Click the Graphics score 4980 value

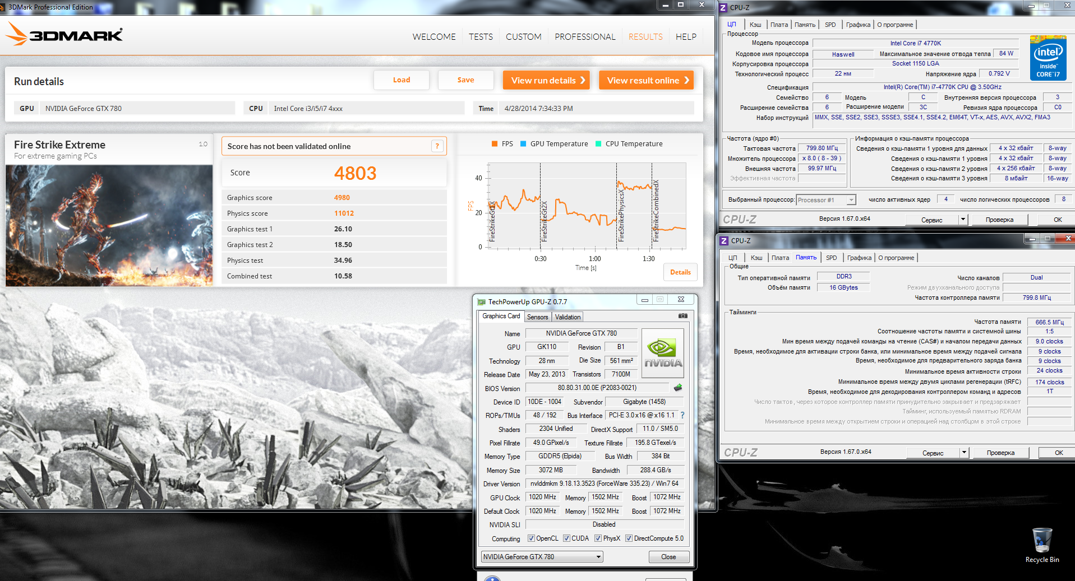pos(342,198)
